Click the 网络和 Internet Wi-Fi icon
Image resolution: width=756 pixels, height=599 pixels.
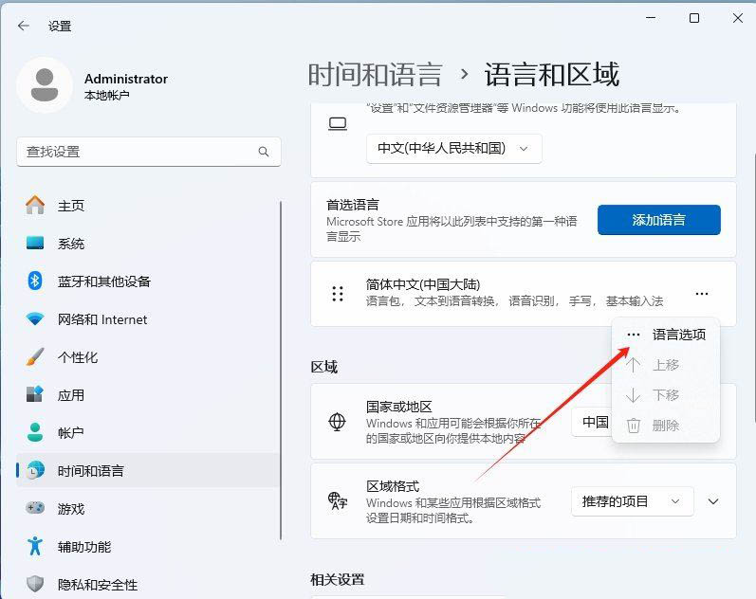point(35,319)
